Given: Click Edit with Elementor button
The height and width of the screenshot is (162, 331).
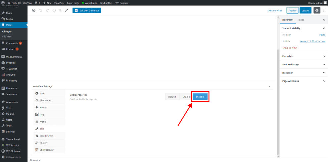Looking at the screenshot, I should coord(87,10).
